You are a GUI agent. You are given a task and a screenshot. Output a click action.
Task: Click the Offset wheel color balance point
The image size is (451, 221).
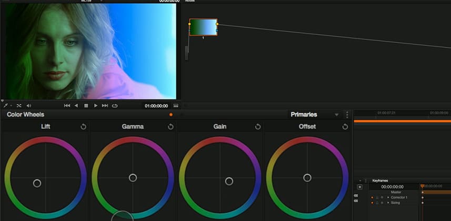pyautogui.click(x=307, y=178)
